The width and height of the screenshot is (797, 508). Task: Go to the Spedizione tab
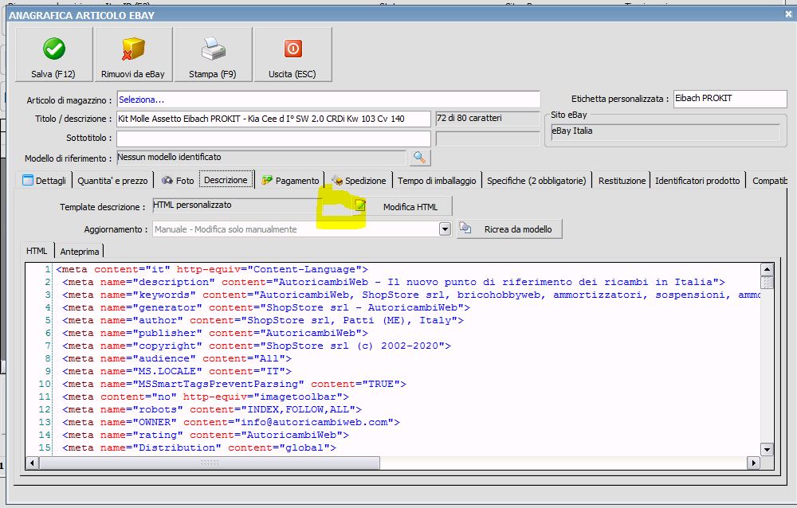click(359, 181)
